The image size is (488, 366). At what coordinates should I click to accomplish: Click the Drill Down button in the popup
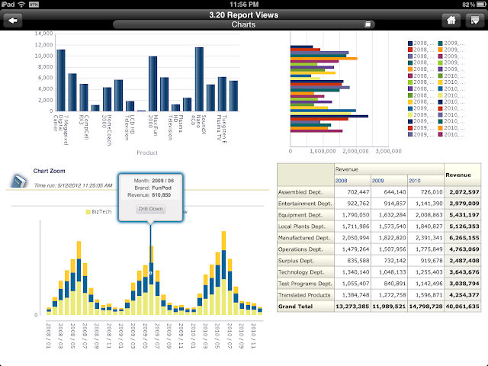coord(151,208)
